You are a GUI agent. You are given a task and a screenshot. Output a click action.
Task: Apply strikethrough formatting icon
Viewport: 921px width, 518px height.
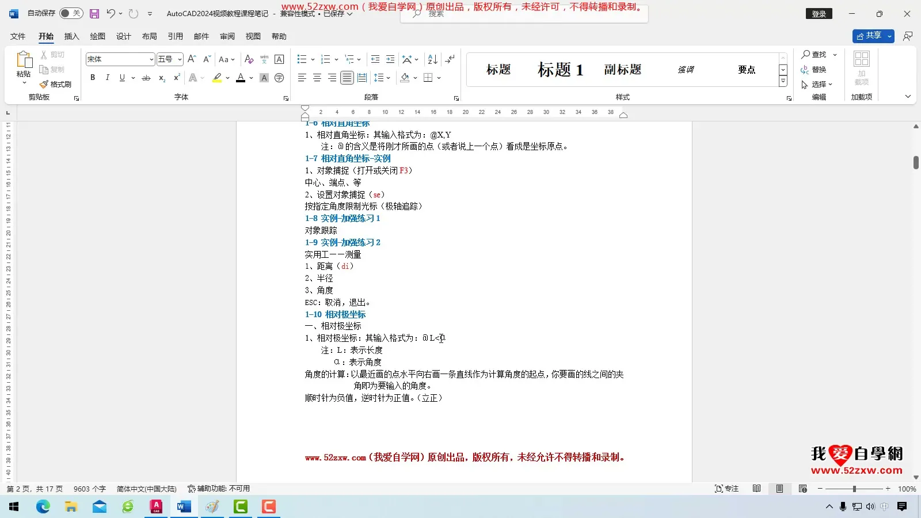[x=146, y=78]
